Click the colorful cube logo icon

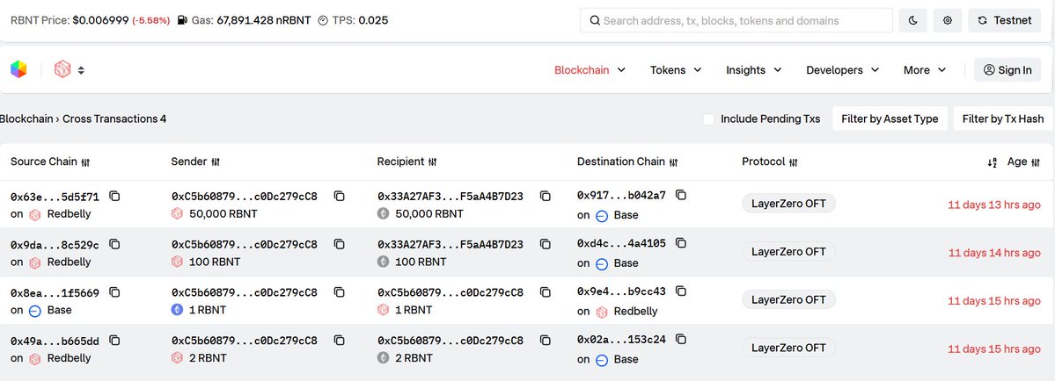pyautogui.click(x=18, y=69)
